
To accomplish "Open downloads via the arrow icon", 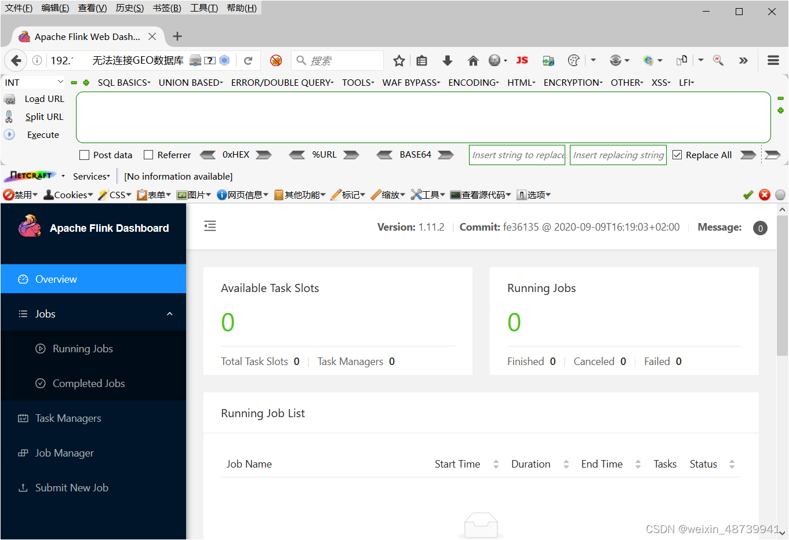I will 447,60.
